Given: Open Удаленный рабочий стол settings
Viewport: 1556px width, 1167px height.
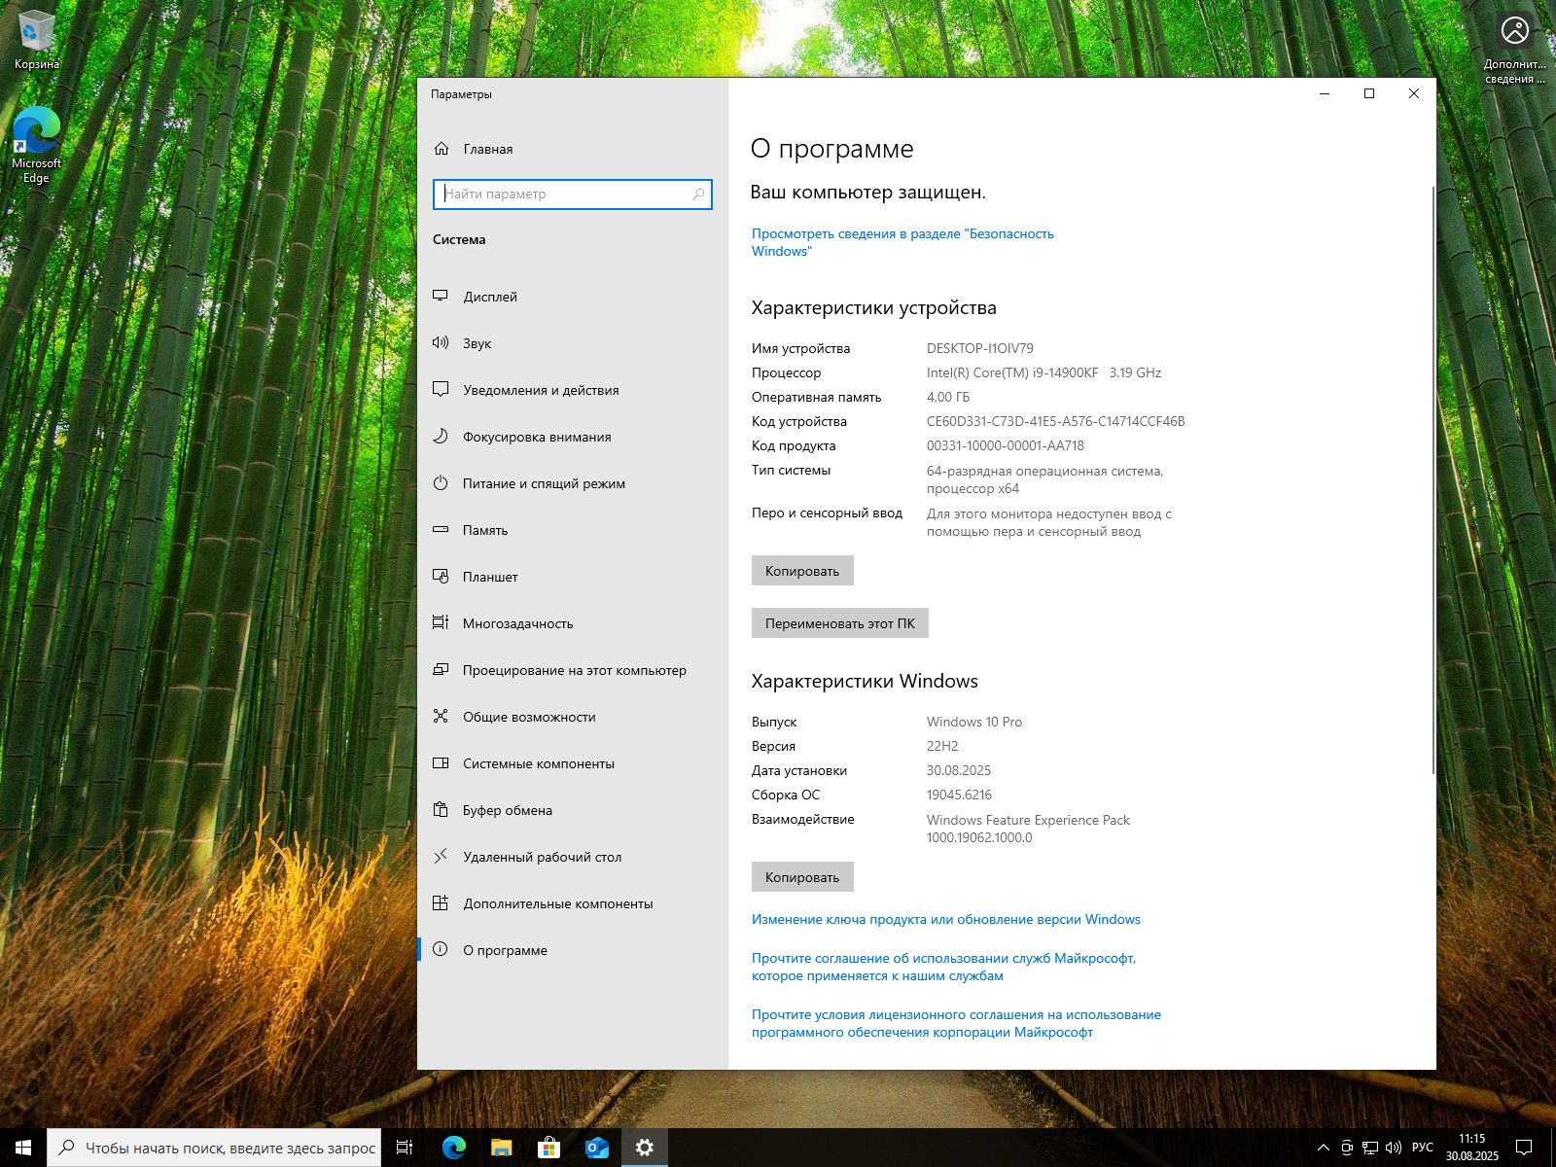Looking at the screenshot, I should (573, 857).
